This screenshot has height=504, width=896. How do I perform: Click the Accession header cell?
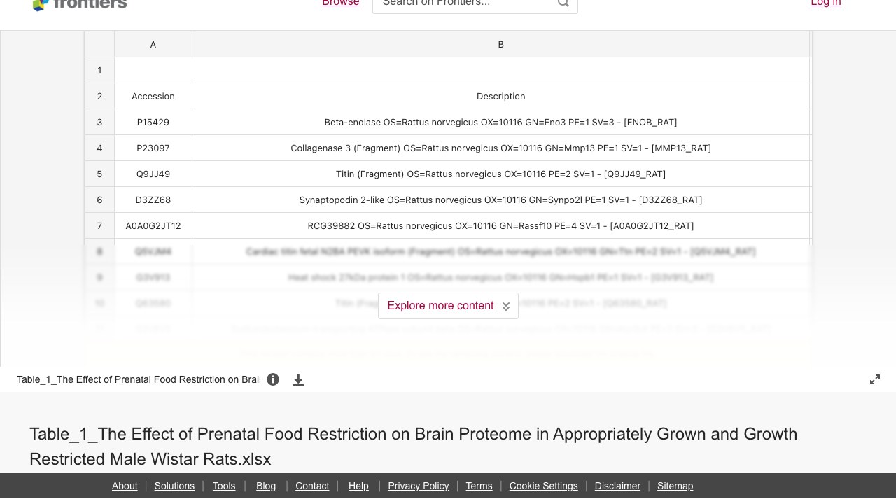tap(153, 96)
